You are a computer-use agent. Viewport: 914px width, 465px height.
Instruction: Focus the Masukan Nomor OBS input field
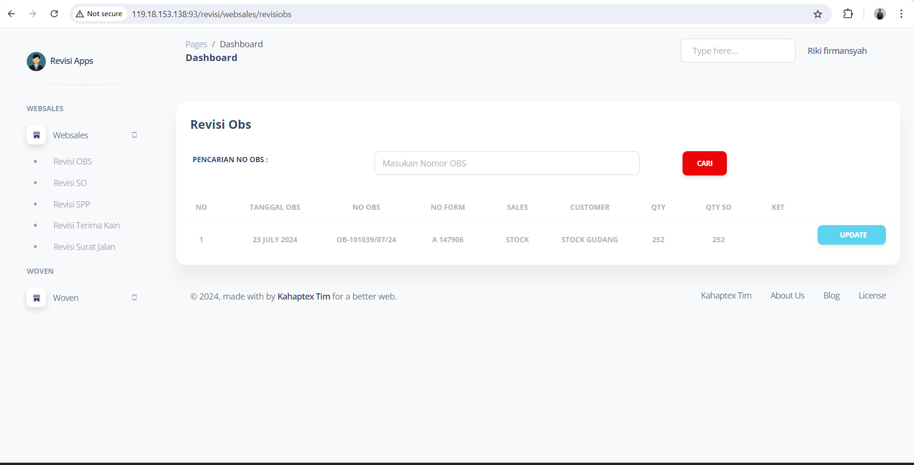point(506,164)
